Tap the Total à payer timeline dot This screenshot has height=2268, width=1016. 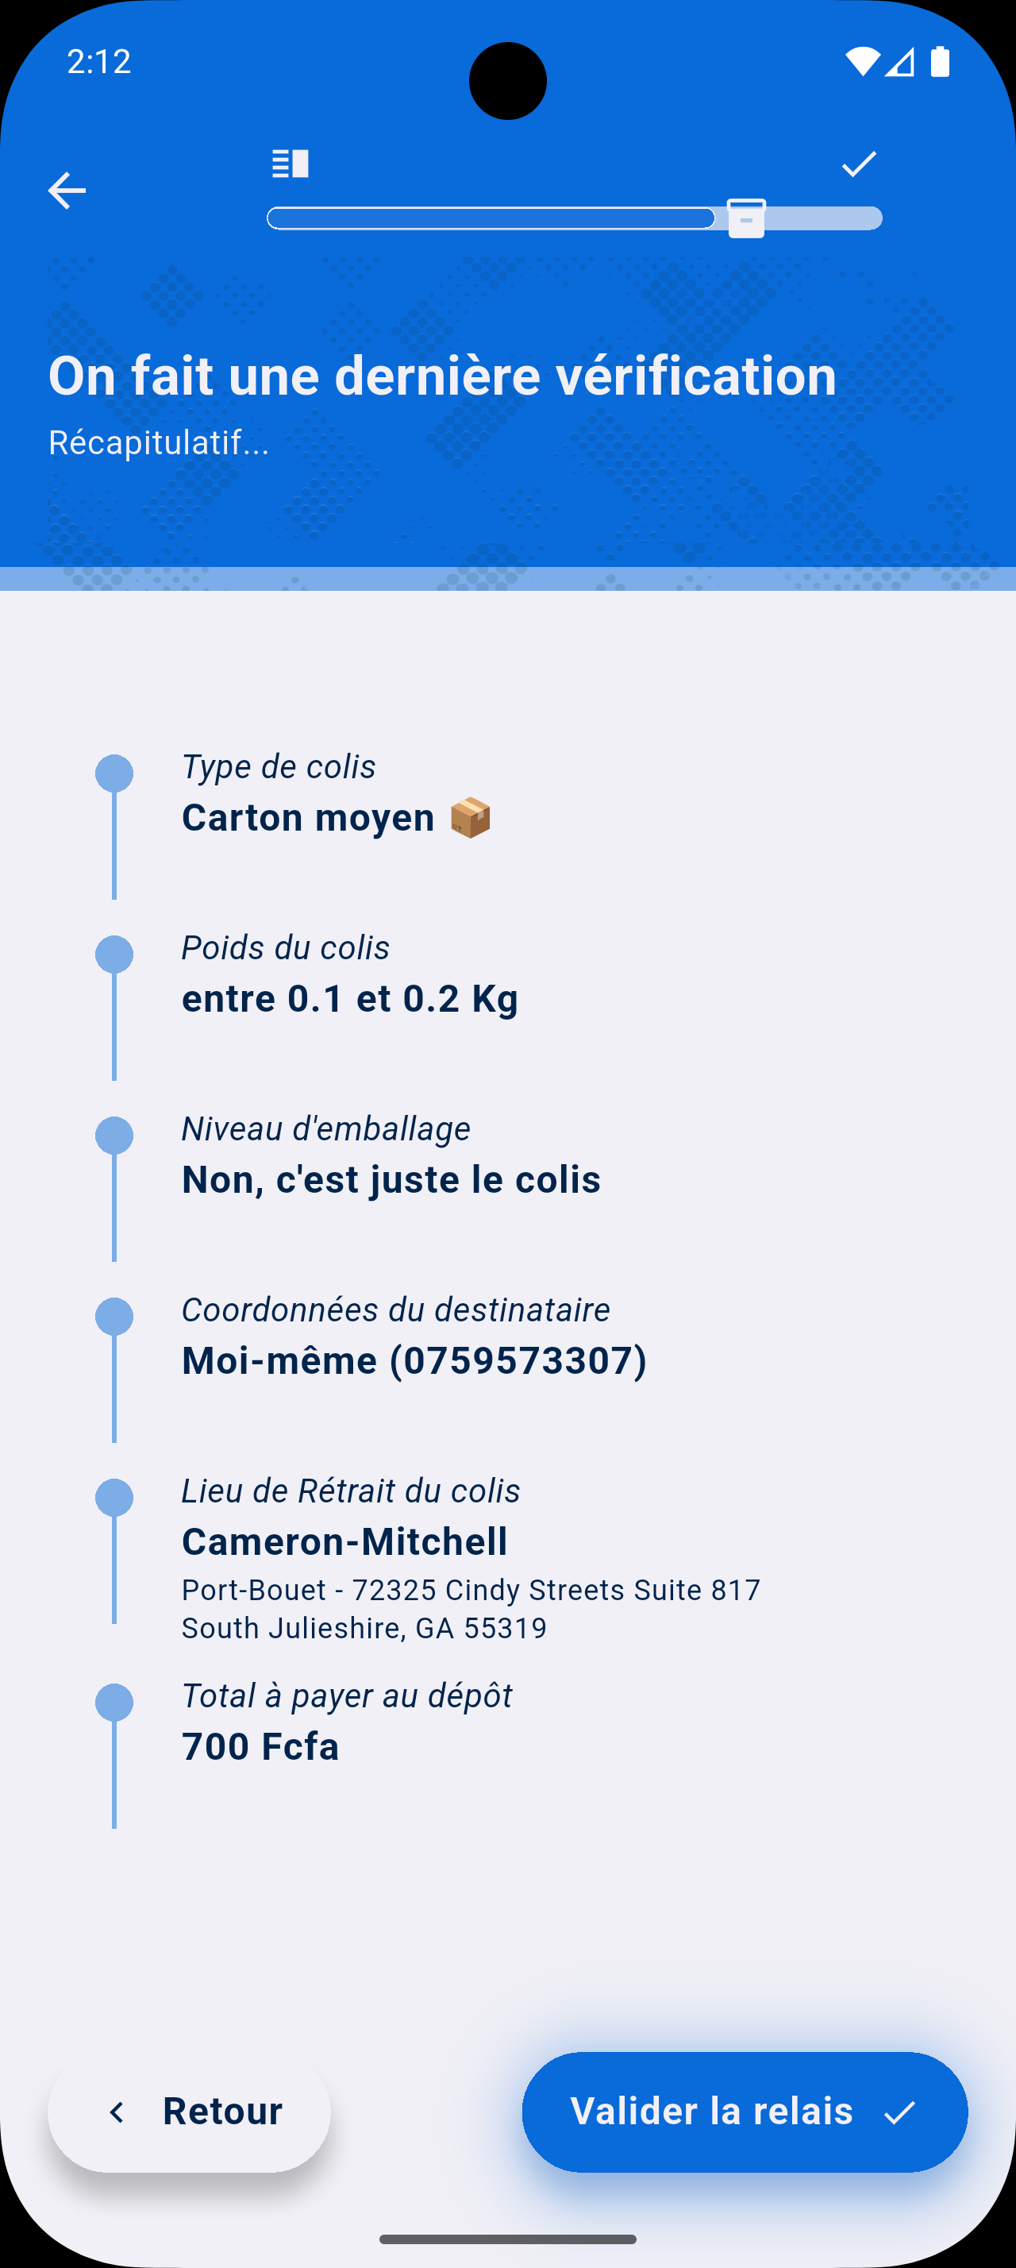click(114, 1703)
